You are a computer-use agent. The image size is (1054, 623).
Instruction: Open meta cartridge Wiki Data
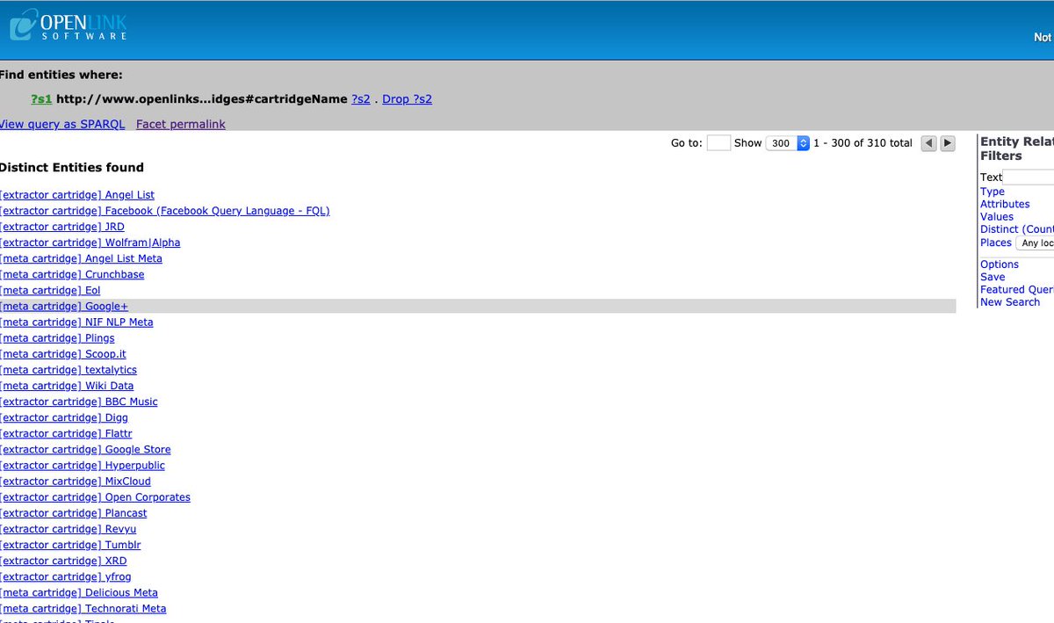click(67, 386)
